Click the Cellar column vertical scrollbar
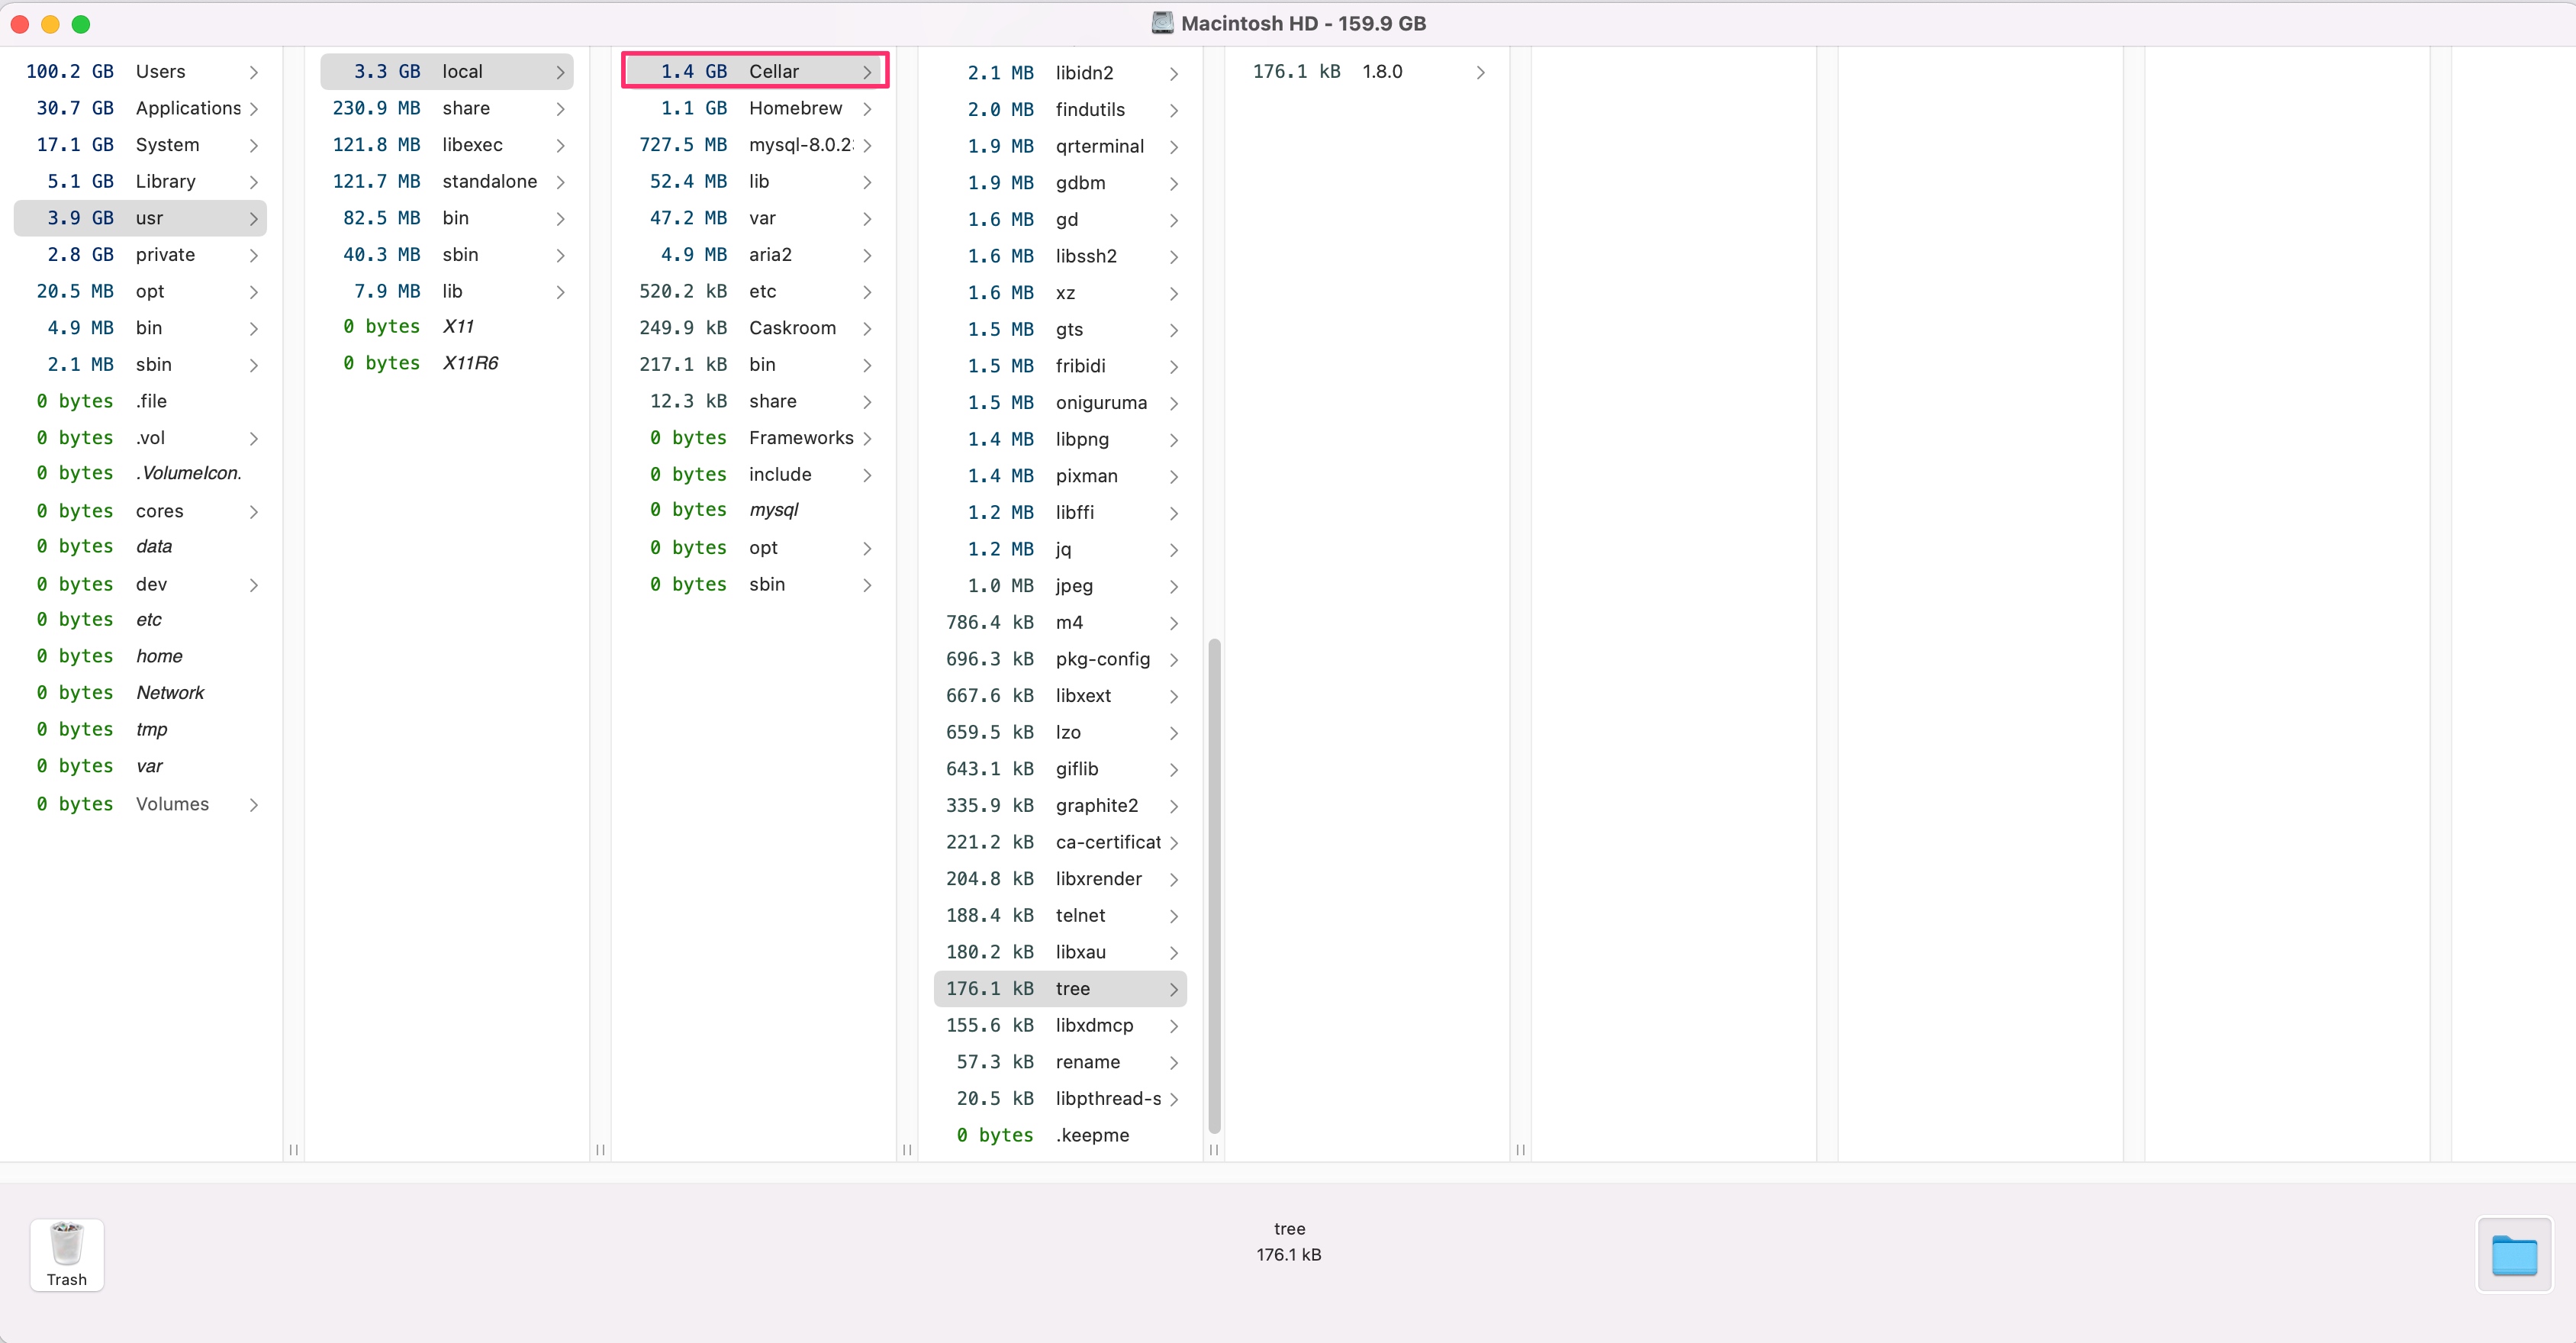 pos(1214,885)
